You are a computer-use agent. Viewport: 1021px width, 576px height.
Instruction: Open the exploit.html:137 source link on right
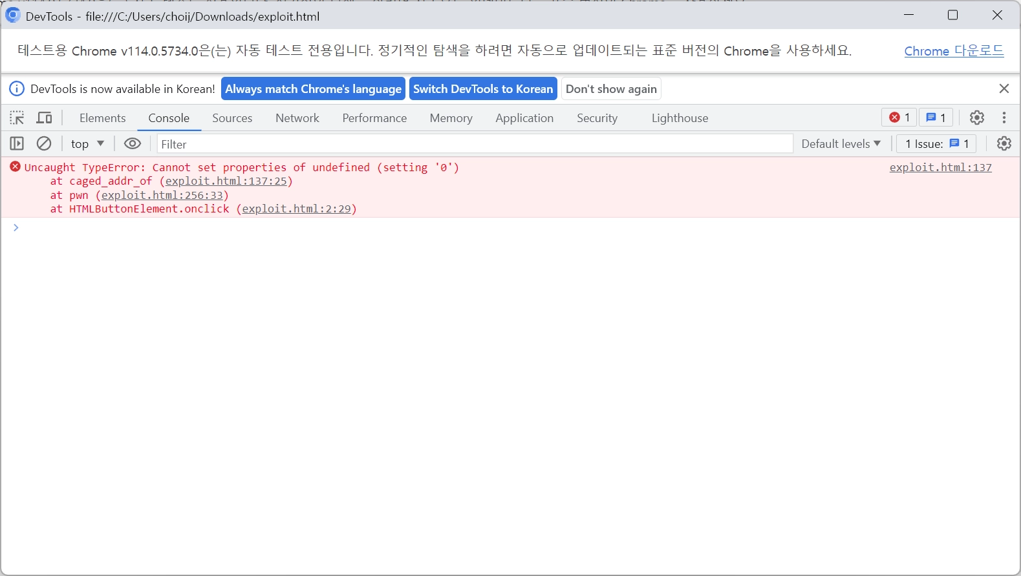940,167
